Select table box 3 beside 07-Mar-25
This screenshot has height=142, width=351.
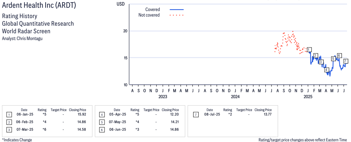click(x=9, y=130)
